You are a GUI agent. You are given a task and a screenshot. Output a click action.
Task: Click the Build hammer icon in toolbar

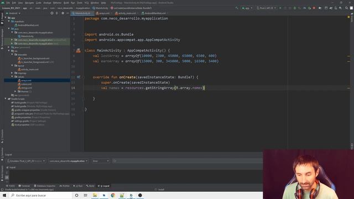(237, 8)
